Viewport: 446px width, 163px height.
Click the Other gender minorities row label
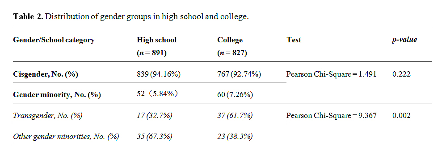(66, 137)
